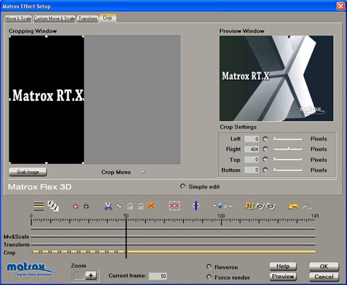Enable the Simple edit option
347x285 pixels.
tap(183, 186)
